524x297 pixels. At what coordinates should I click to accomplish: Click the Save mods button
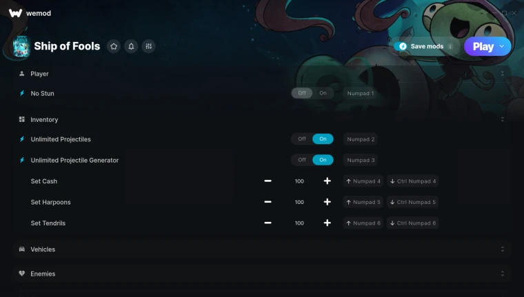coord(425,46)
